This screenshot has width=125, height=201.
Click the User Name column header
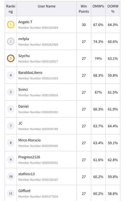pos(47,6)
